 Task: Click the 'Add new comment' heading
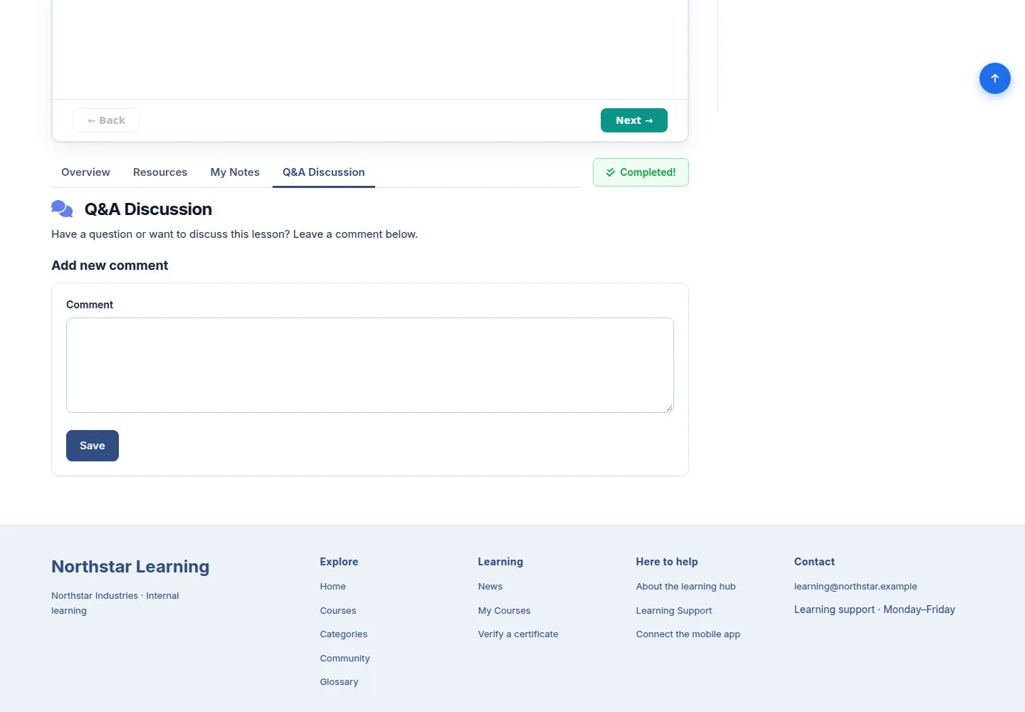click(x=110, y=266)
